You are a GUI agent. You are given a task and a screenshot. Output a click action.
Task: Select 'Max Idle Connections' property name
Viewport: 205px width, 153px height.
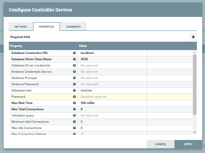coord(27,128)
